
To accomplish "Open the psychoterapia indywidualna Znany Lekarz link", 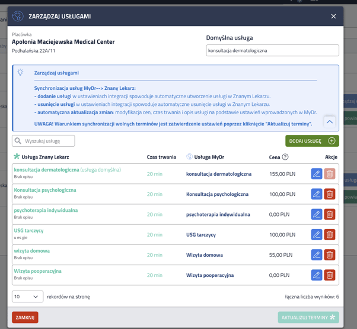I will click(46, 210).
